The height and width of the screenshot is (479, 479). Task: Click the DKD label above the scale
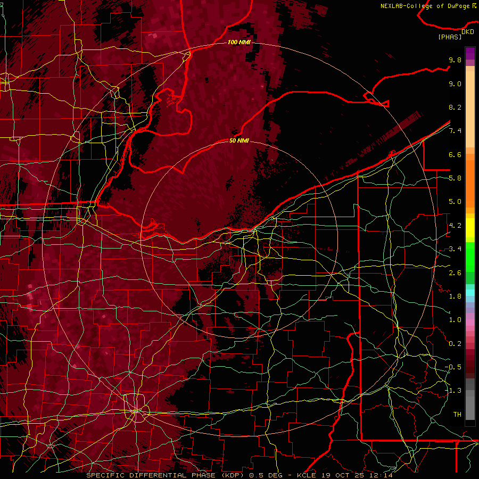[x=468, y=32]
